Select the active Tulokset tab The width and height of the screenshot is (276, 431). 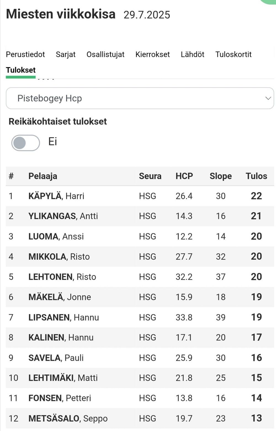coord(21,70)
